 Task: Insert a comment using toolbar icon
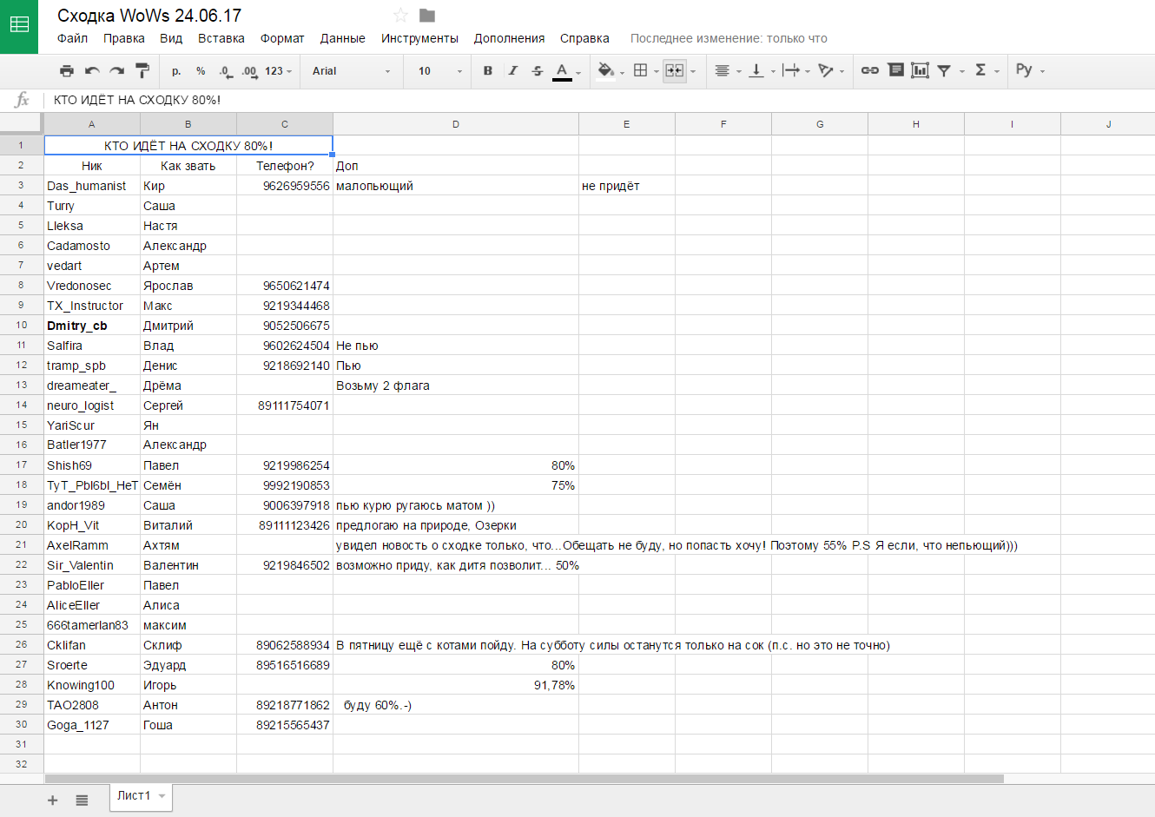(895, 70)
